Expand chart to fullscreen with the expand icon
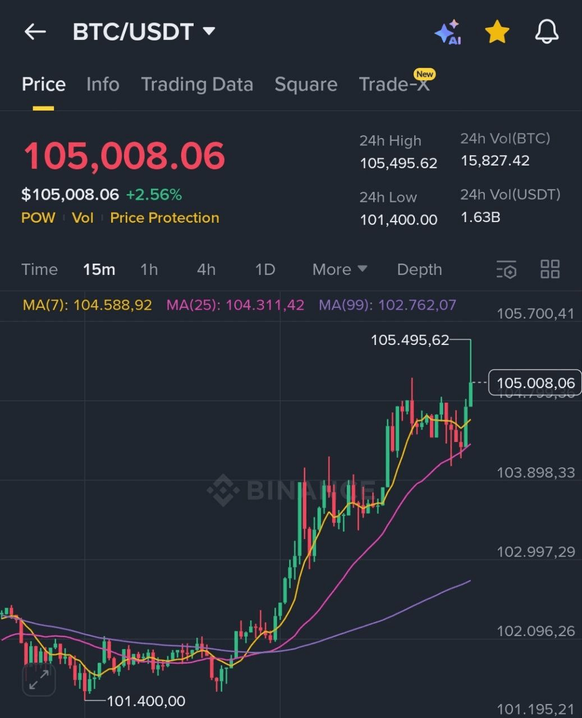The width and height of the screenshot is (582, 718). [38, 680]
